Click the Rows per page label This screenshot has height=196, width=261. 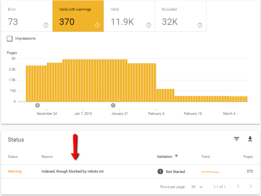click(x=173, y=187)
